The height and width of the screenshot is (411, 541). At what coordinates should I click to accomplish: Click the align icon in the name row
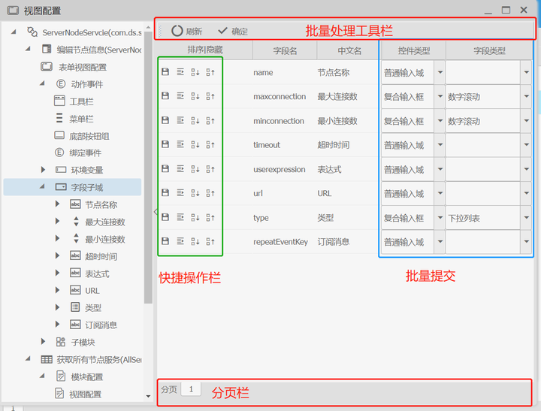180,72
